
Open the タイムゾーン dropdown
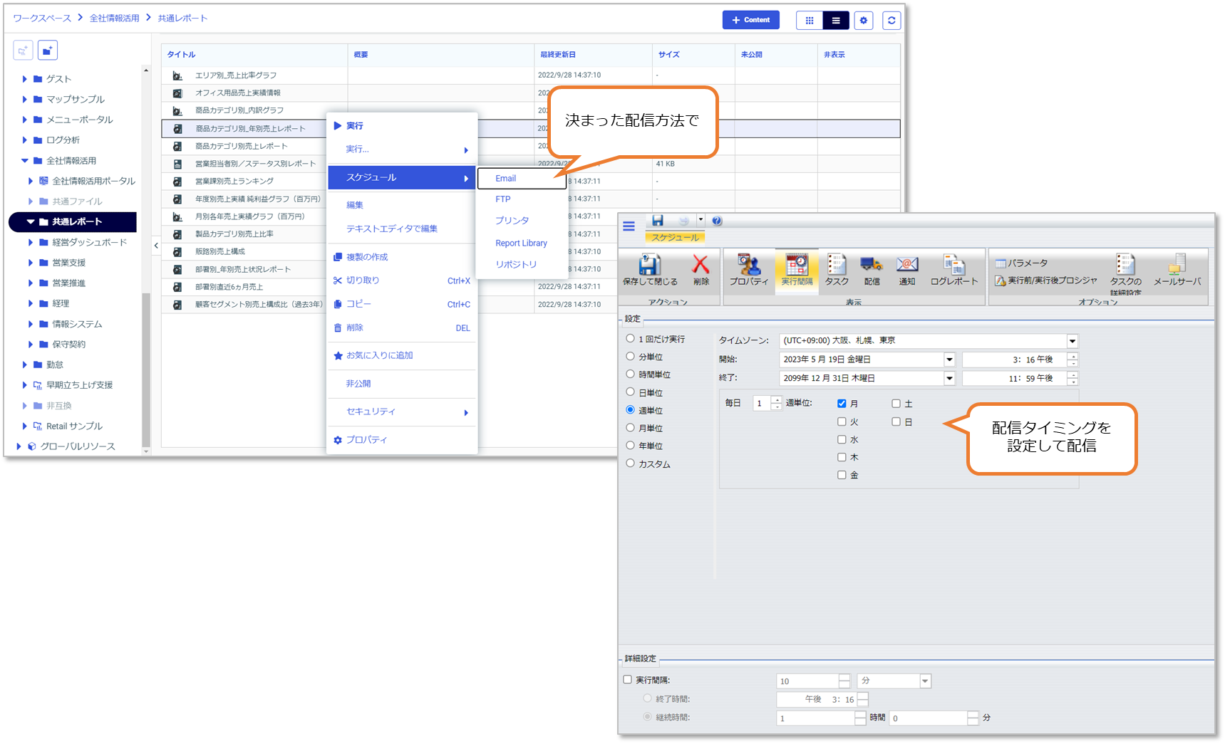coord(1072,340)
